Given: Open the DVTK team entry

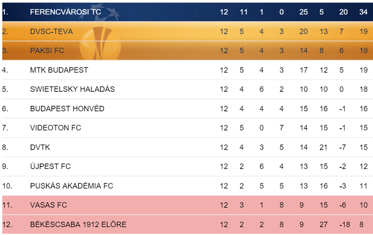Looking at the screenshot, I should [40, 148].
